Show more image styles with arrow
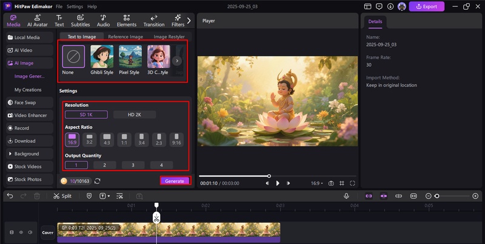The height and width of the screenshot is (244, 485). (x=177, y=61)
